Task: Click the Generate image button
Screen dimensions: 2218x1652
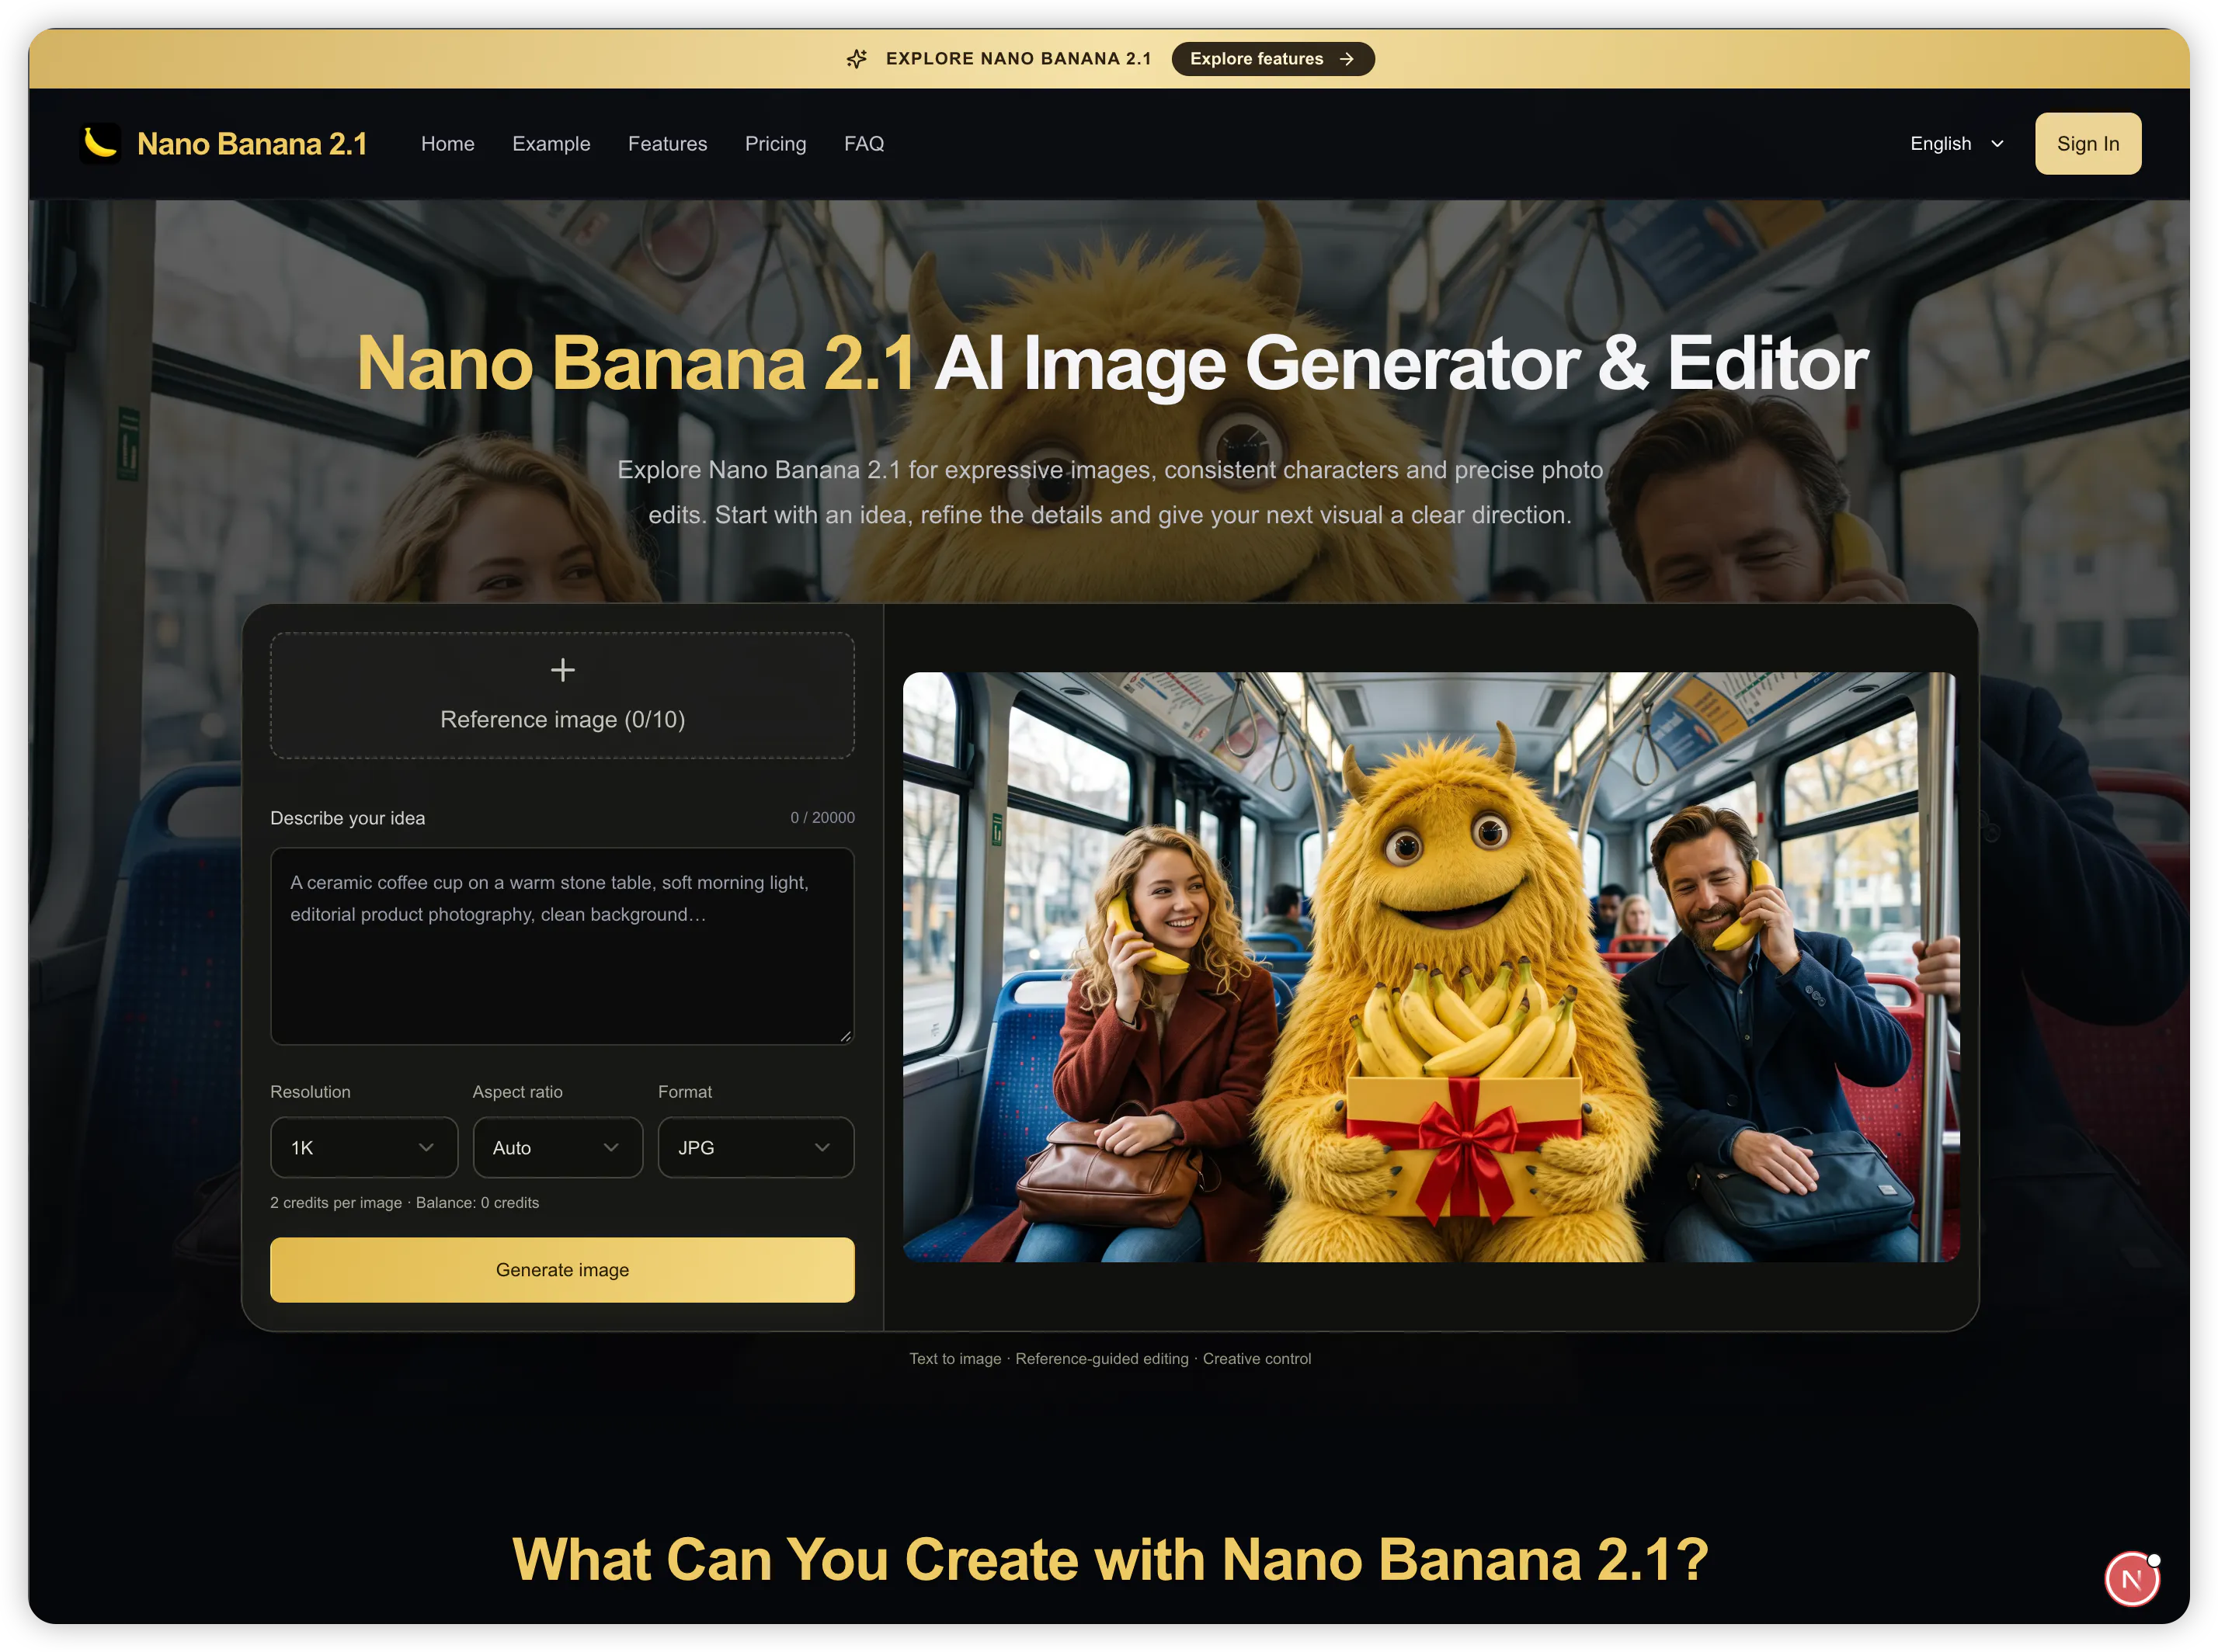Action: coord(562,1270)
